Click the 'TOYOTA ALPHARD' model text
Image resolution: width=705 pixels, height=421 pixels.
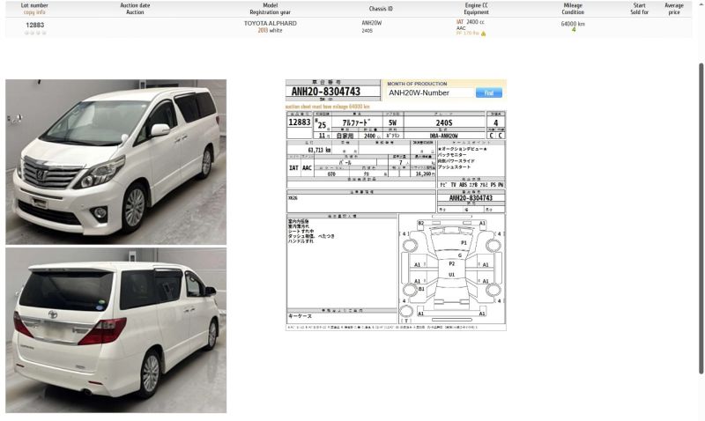(271, 24)
